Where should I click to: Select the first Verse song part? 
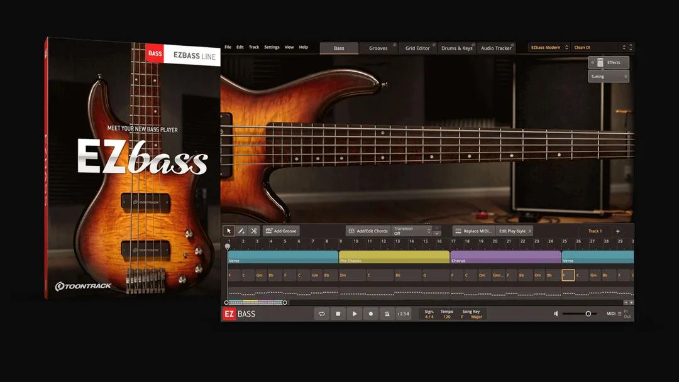click(x=283, y=257)
